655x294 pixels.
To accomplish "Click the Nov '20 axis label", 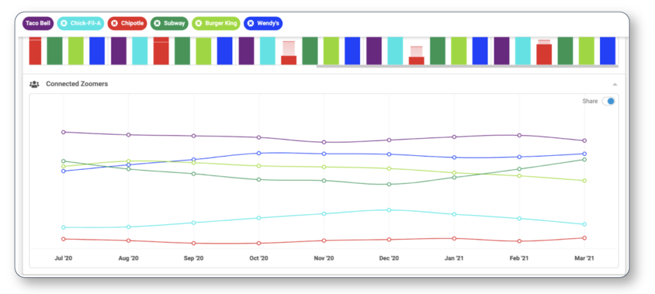I will click(324, 258).
